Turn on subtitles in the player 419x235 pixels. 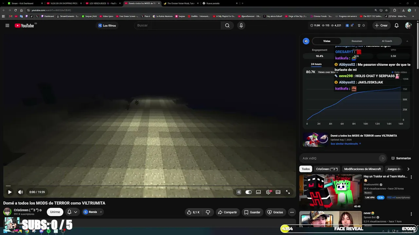click(x=258, y=192)
